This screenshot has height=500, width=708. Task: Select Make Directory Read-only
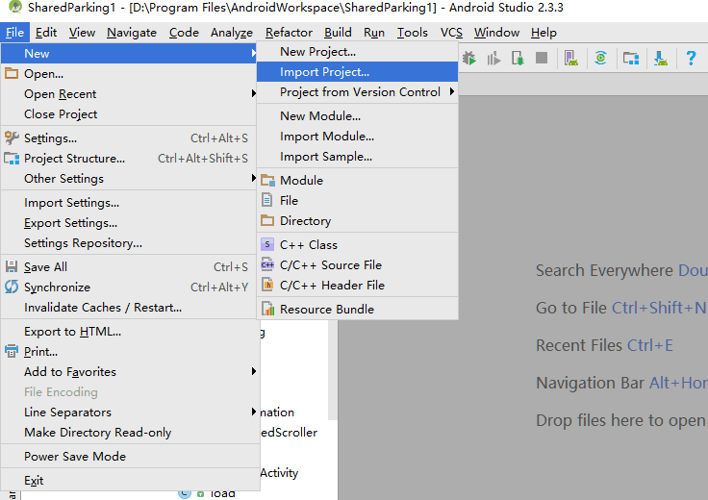[131, 433]
